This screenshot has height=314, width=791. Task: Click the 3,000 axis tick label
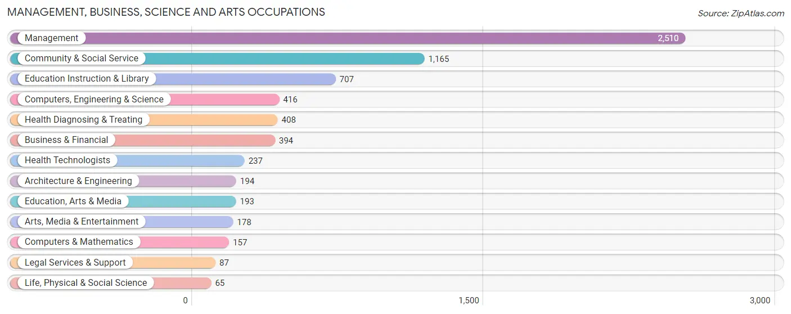[x=759, y=300]
